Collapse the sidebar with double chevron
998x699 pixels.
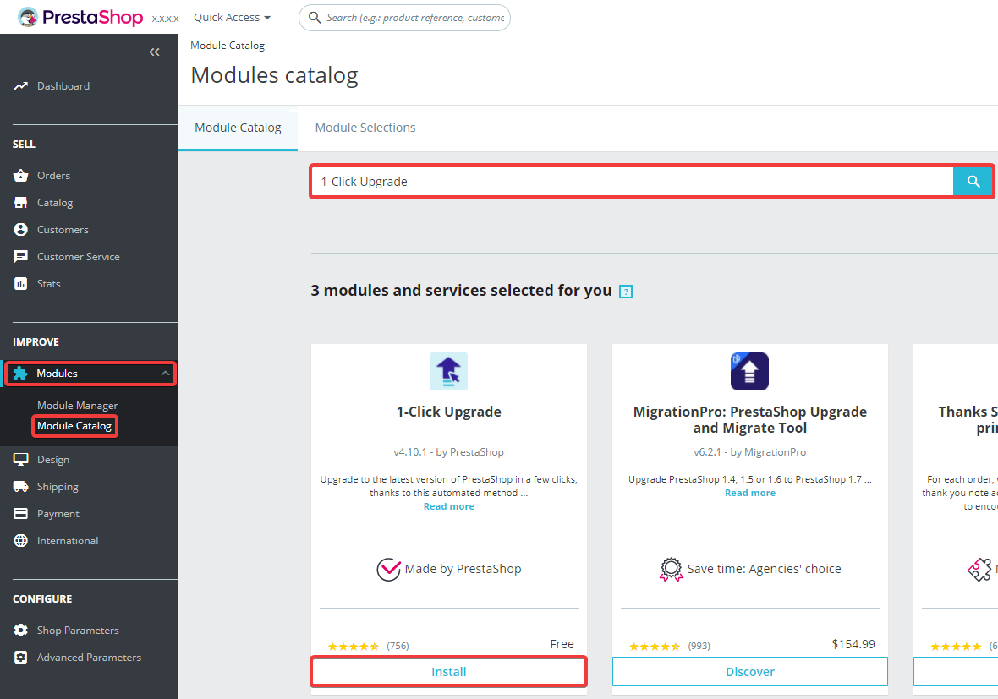tap(154, 52)
